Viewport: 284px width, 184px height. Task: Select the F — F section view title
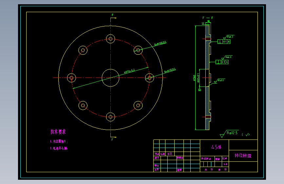tap(208, 18)
